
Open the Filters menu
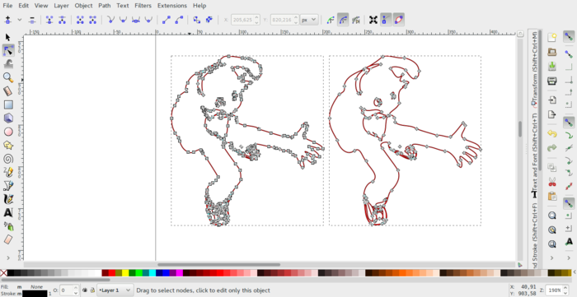click(x=143, y=6)
